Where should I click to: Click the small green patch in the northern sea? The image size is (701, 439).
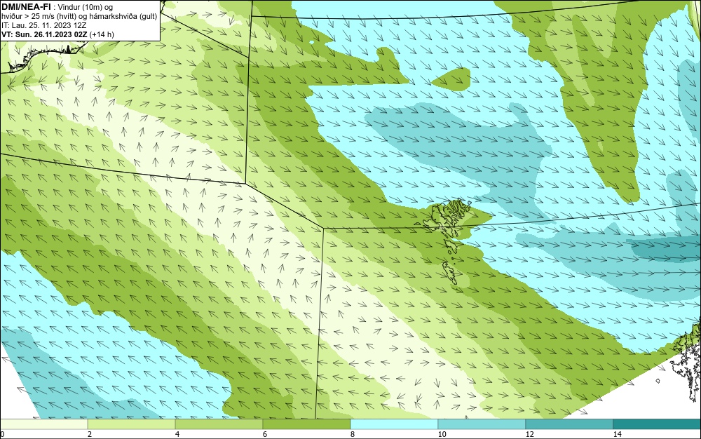click(451, 79)
